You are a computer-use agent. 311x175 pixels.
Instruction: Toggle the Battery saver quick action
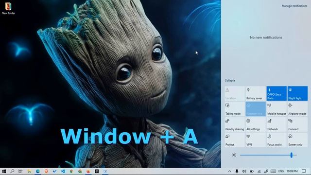255,93
